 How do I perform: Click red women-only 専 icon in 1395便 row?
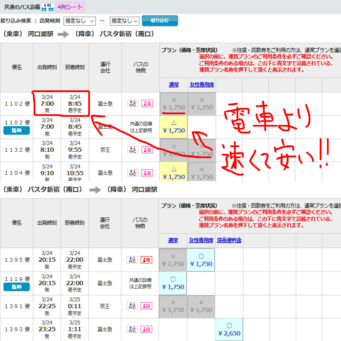click(146, 260)
